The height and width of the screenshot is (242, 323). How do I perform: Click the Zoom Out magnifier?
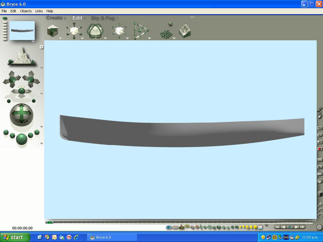320,209
